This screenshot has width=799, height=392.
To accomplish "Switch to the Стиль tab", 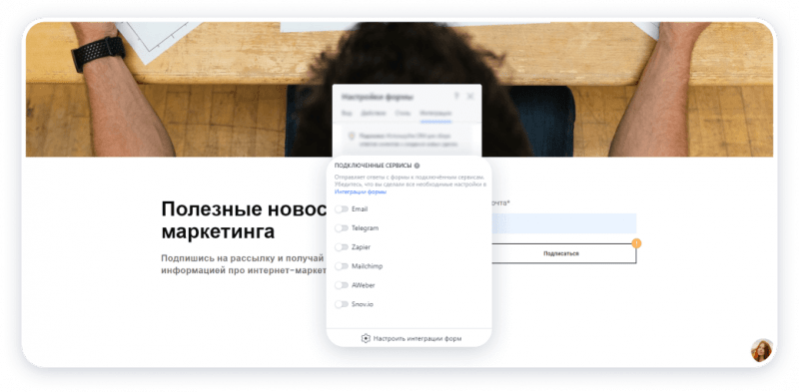I will pyautogui.click(x=402, y=113).
